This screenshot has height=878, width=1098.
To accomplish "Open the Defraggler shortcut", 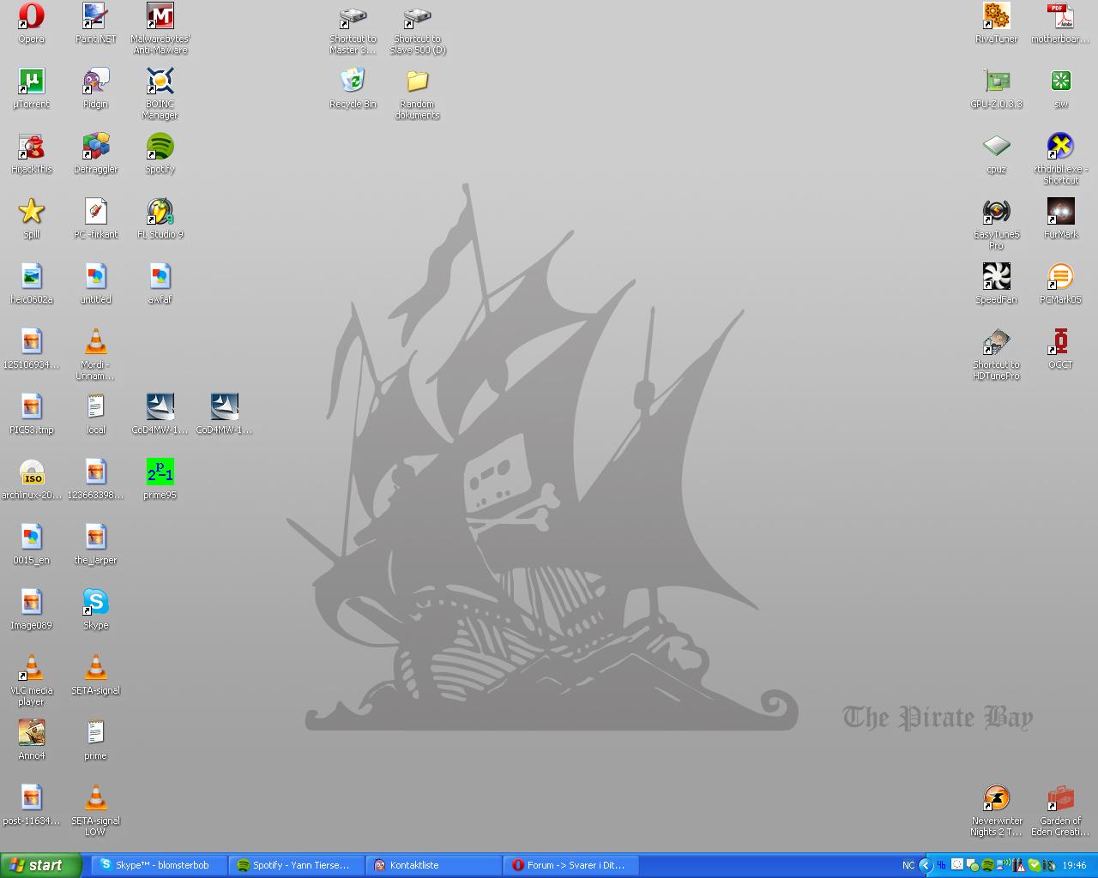I will (x=95, y=153).
